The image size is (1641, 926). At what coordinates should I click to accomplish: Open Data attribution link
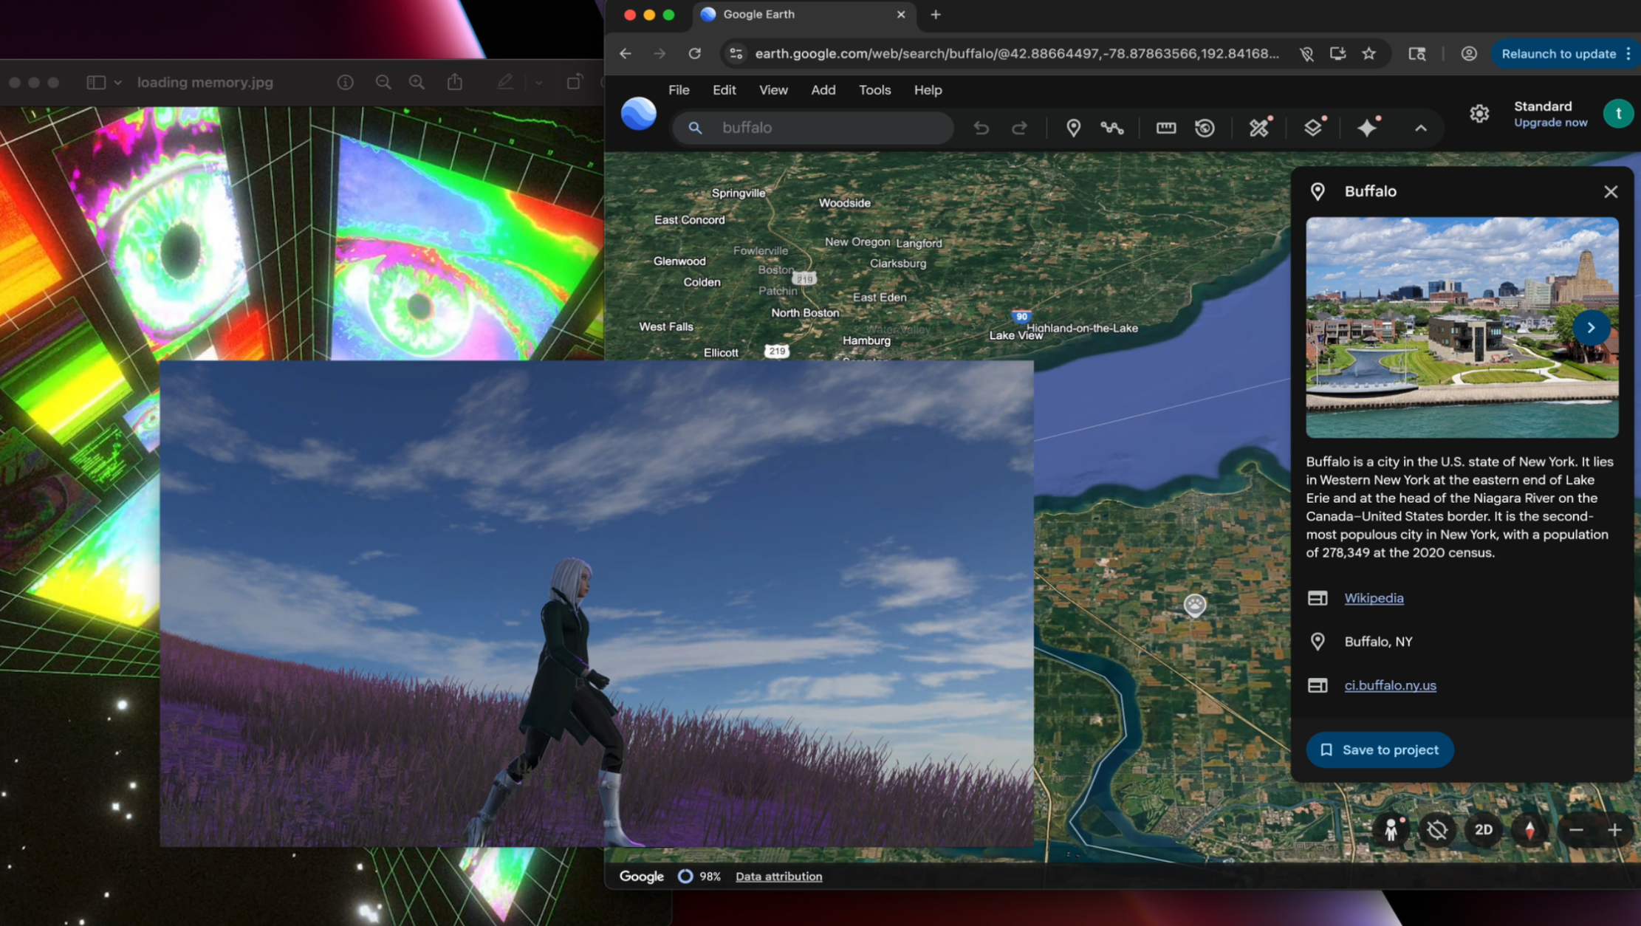[778, 877]
